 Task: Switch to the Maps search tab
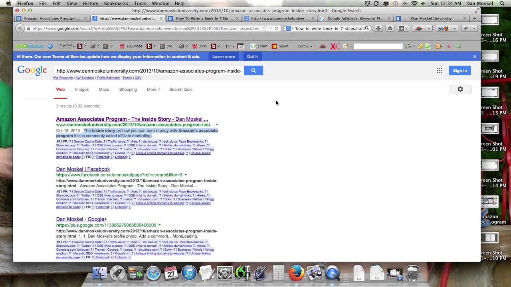[x=104, y=89]
